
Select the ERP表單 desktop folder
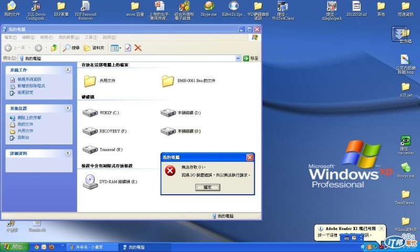coord(61,9)
